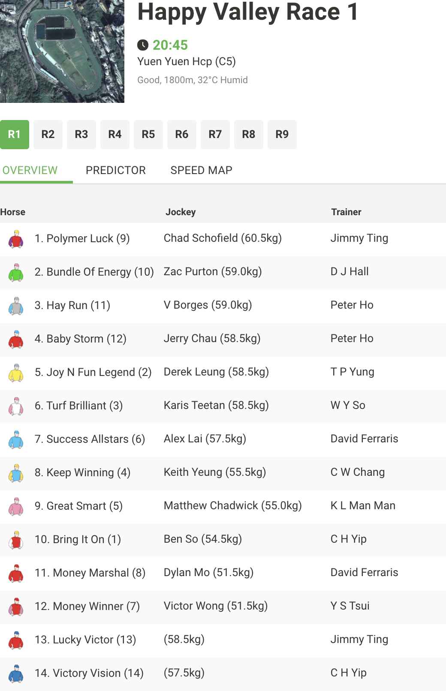The height and width of the screenshot is (691, 446).
Task: Click trainer David Ferraris for Money Marshal
Action: [x=365, y=572]
